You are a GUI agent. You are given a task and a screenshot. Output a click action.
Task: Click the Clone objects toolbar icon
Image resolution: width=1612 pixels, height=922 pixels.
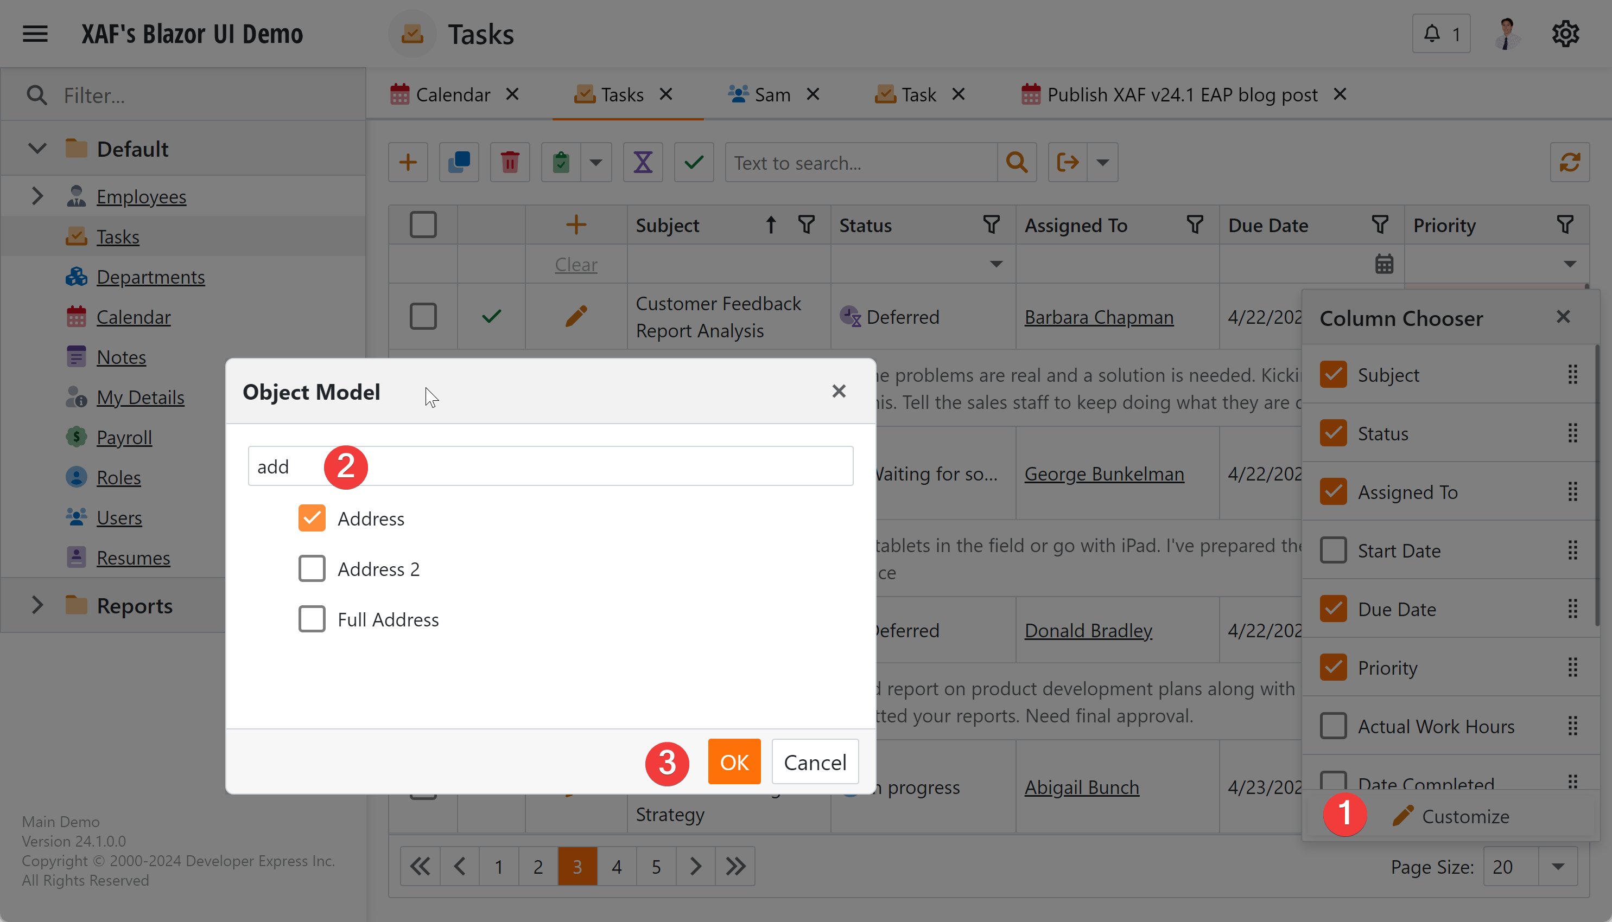point(459,163)
